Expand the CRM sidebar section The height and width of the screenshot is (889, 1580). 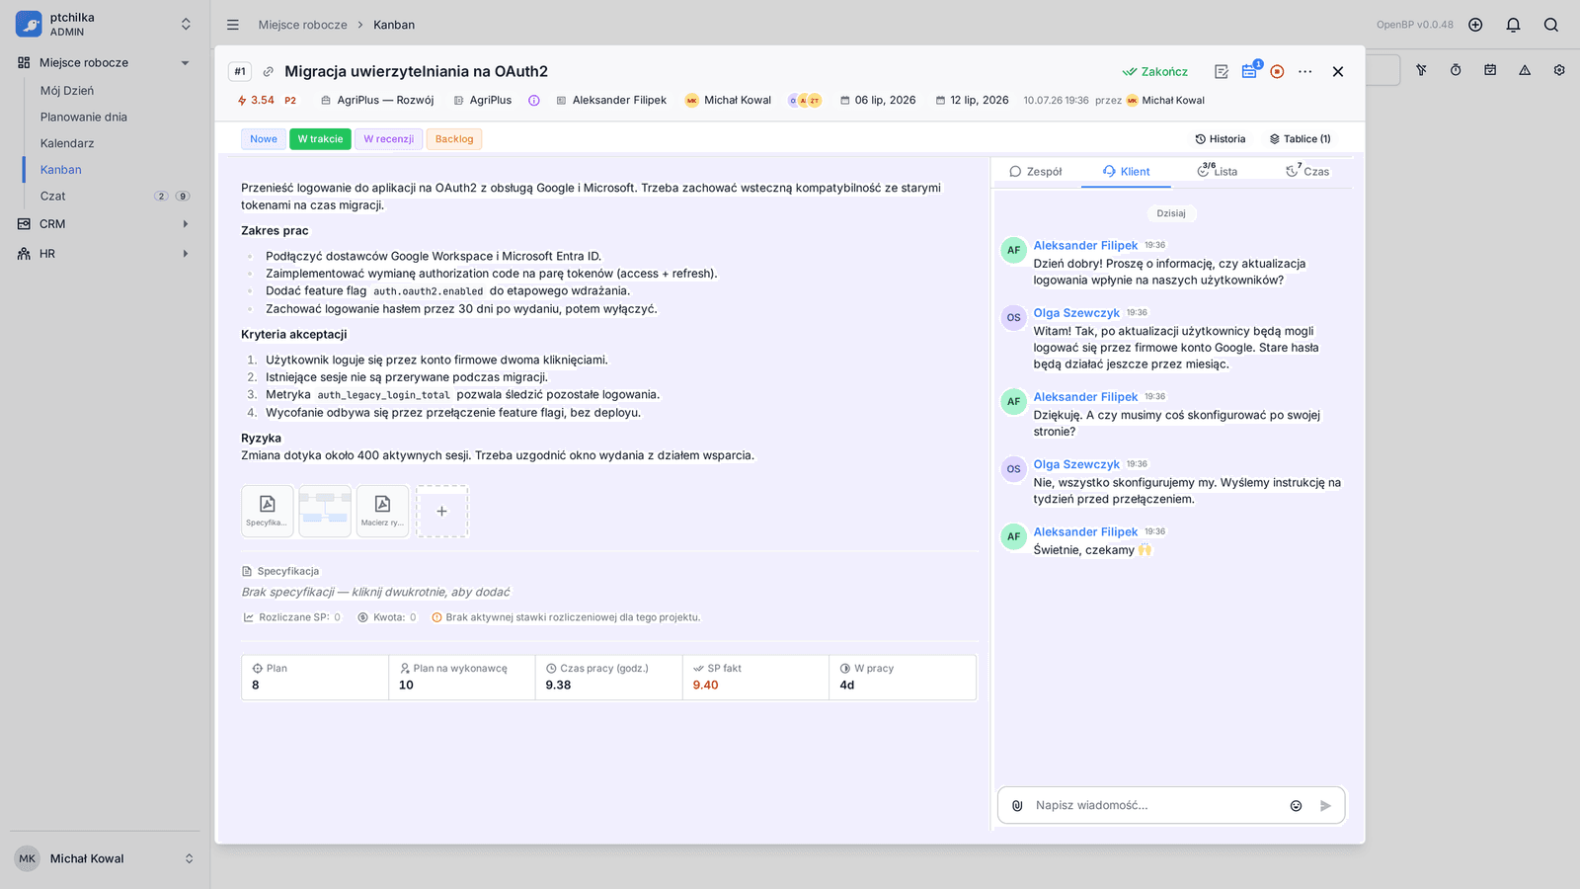(185, 224)
